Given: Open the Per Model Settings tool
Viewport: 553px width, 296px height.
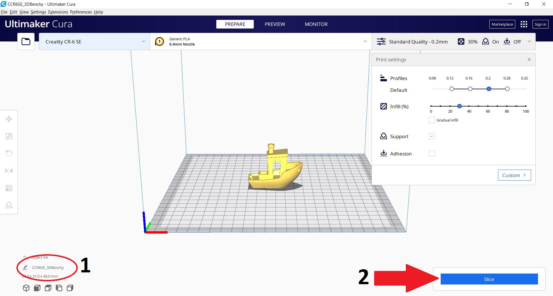Looking at the screenshot, I should point(9,188).
